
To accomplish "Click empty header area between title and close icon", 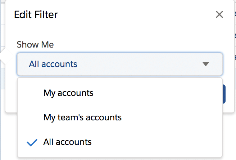I will [137, 15].
